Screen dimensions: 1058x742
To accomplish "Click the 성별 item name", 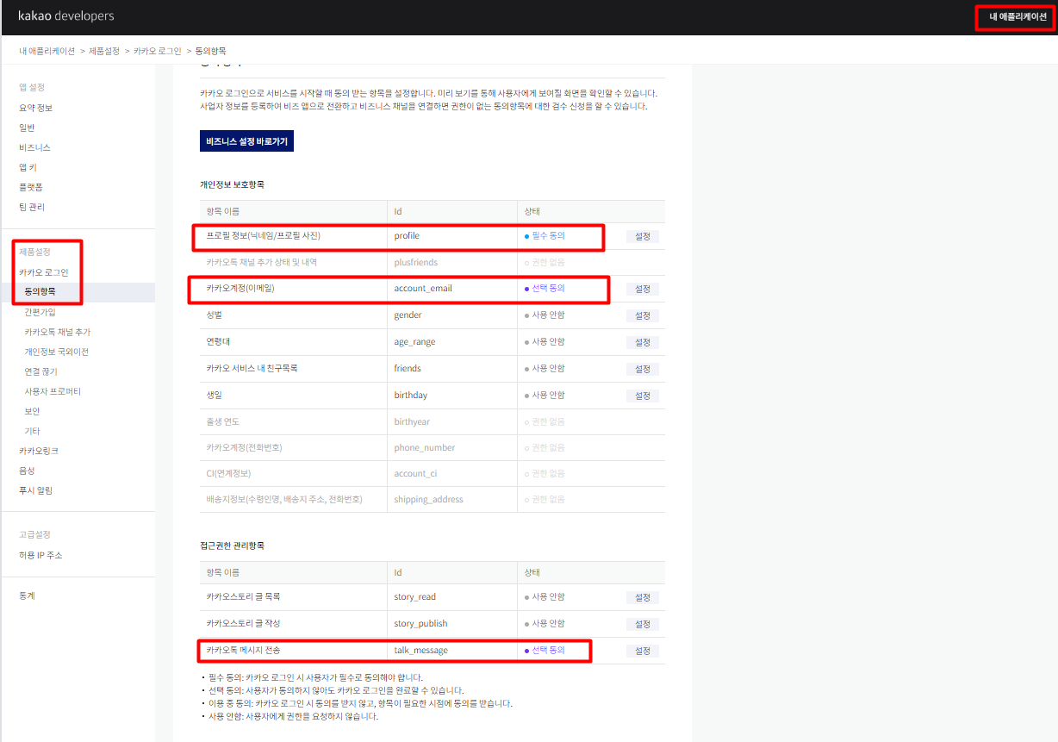I will (x=215, y=315).
